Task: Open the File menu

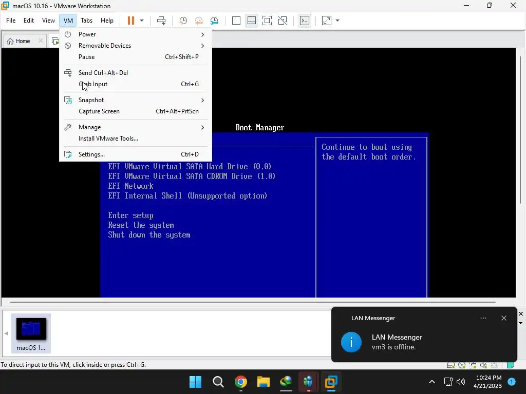Action: [x=11, y=21]
